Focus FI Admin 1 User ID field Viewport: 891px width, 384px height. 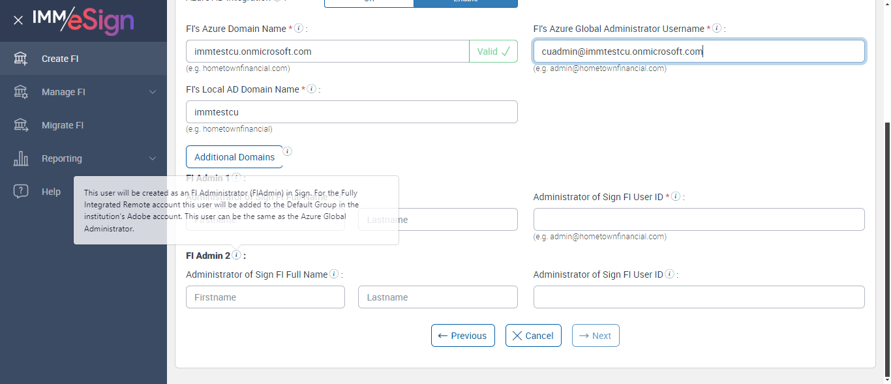(x=699, y=220)
